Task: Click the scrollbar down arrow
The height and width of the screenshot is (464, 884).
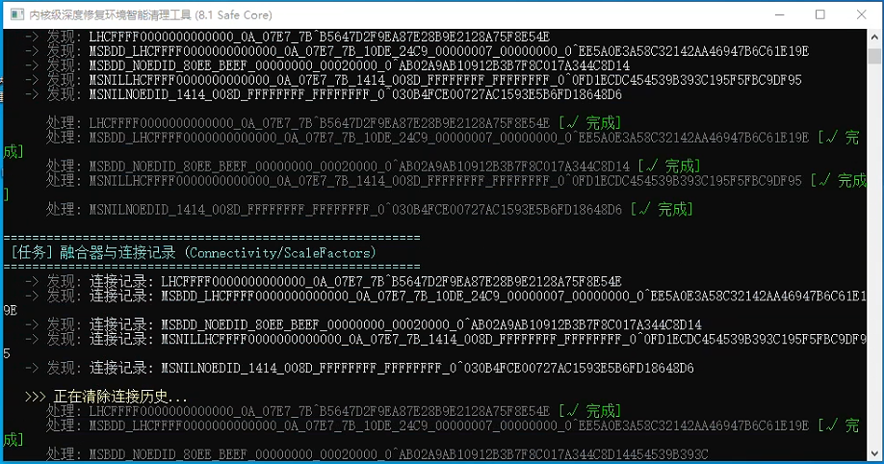Action: click(874, 454)
